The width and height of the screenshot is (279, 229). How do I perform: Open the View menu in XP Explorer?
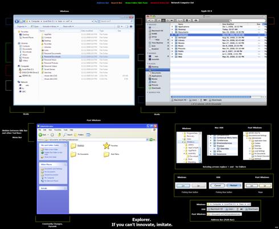[50, 130]
